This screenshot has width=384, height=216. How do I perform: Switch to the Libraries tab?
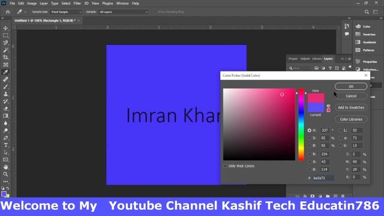coord(317,59)
